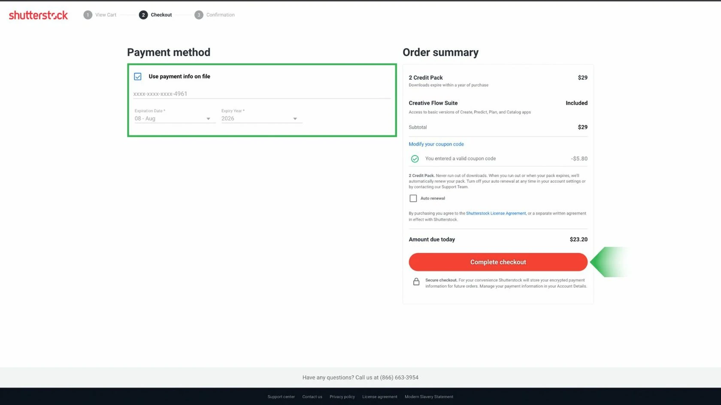
Task: Open Privacy policy footer link
Action: click(342, 397)
